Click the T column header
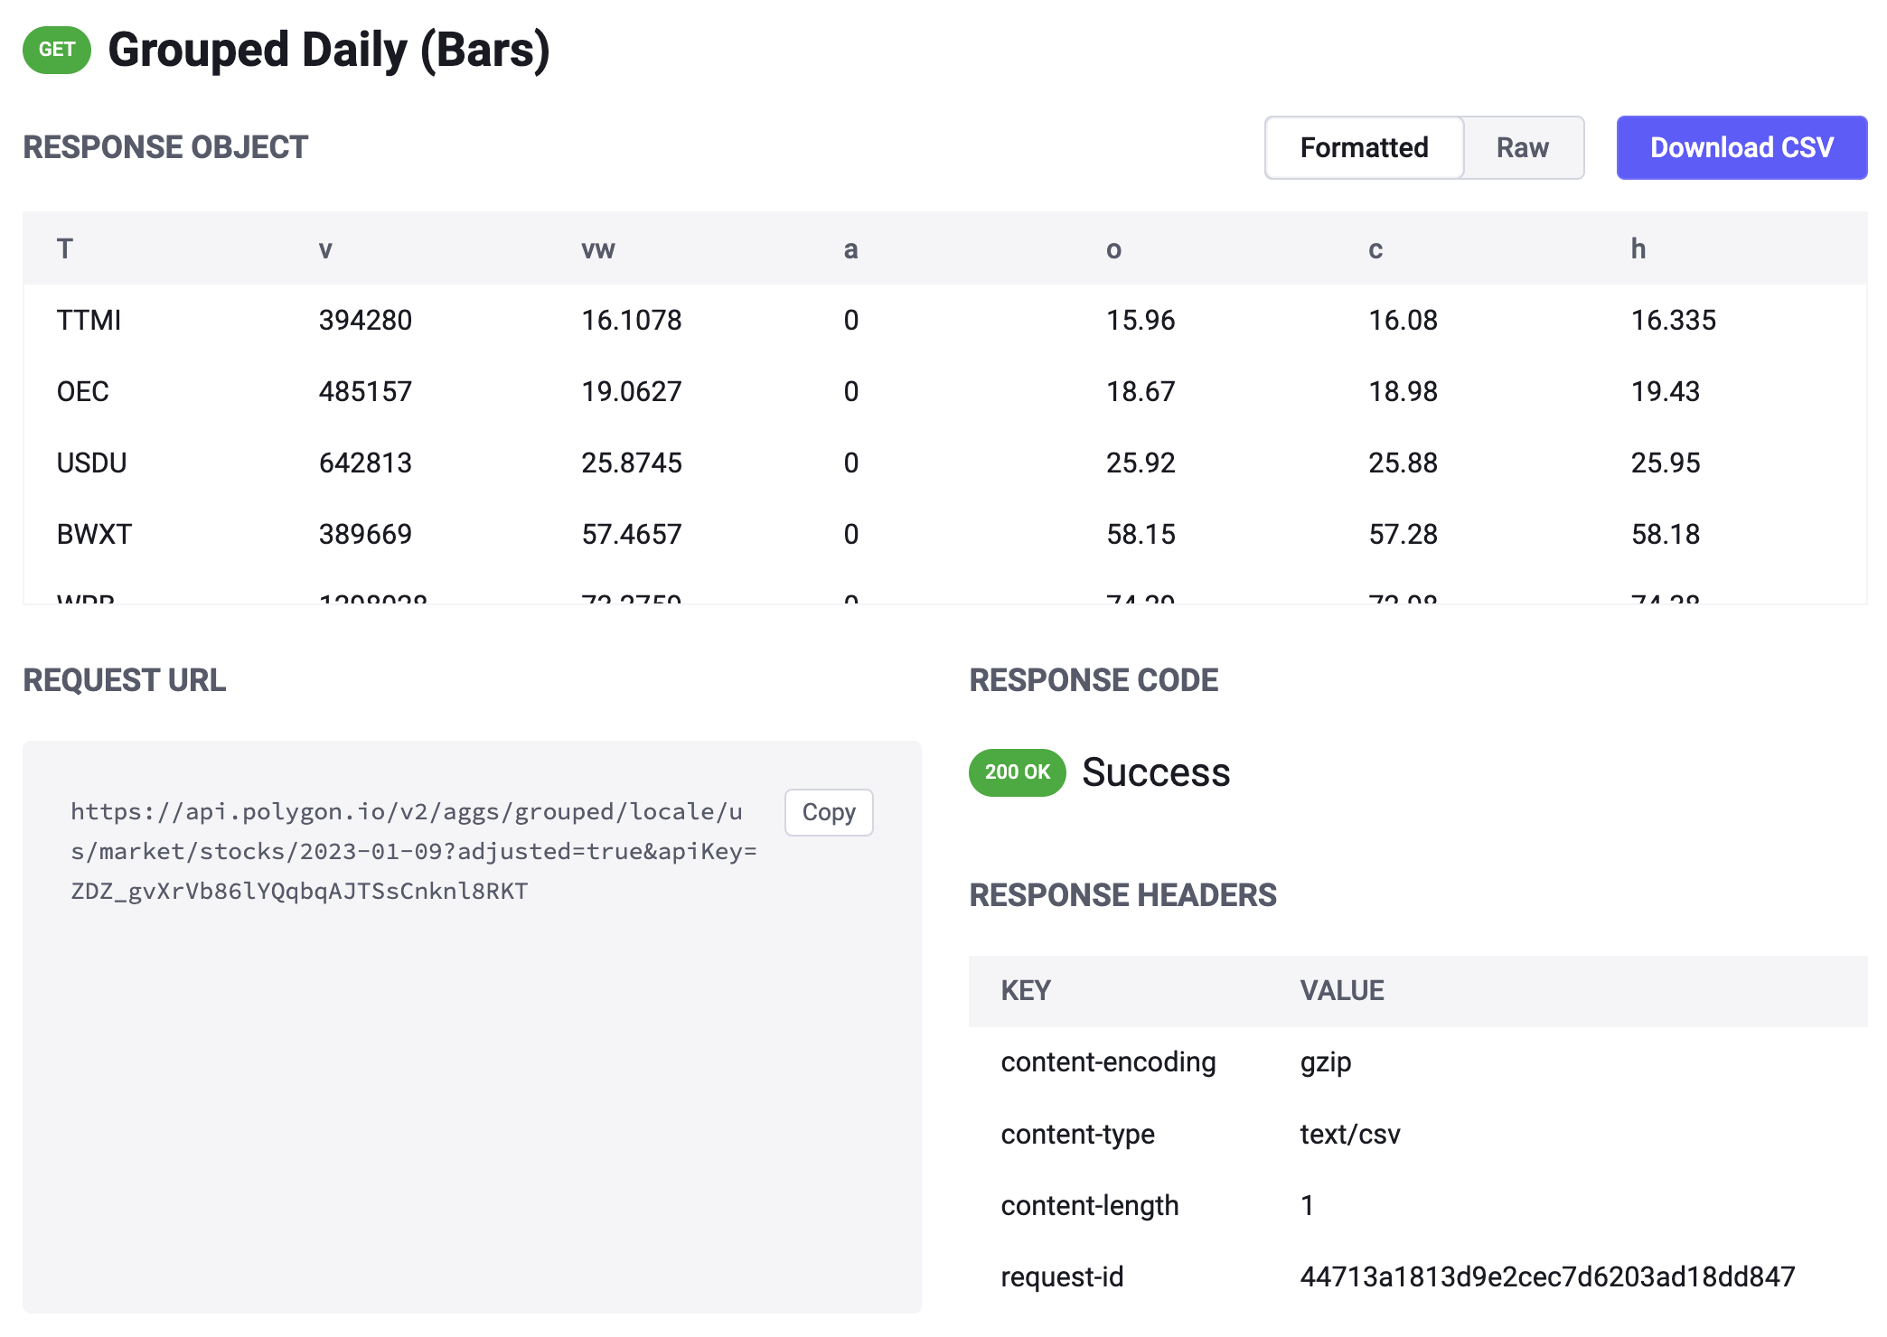1887x1337 pixels. click(x=64, y=248)
